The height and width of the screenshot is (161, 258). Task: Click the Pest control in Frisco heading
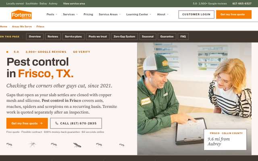point(40,68)
